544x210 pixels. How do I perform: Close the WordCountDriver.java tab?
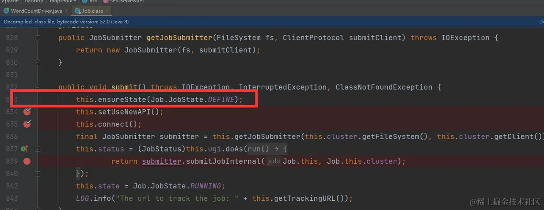(x=67, y=11)
